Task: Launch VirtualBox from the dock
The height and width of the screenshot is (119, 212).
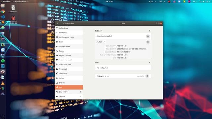Action: 3,55
